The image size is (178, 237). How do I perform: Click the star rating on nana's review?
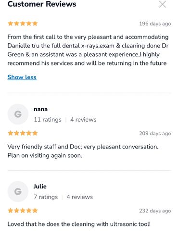pyautogui.click(x=23, y=133)
